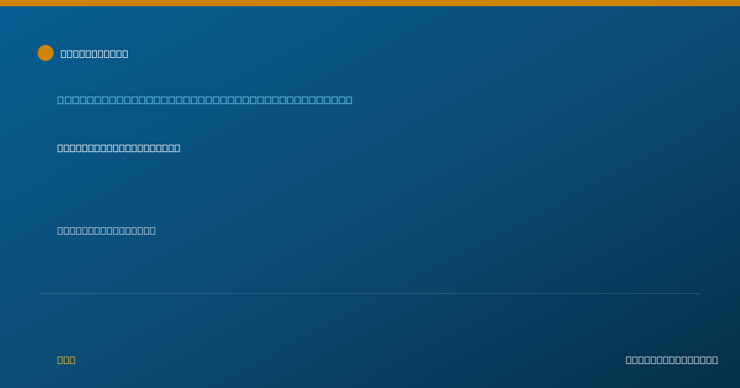This screenshot has width=740, height=388.
Task: Click the thin horizontal divider line
Action: tap(370, 293)
